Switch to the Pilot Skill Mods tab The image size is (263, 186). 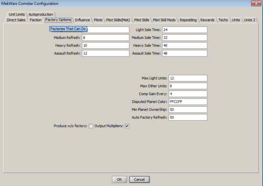[164, 20]
